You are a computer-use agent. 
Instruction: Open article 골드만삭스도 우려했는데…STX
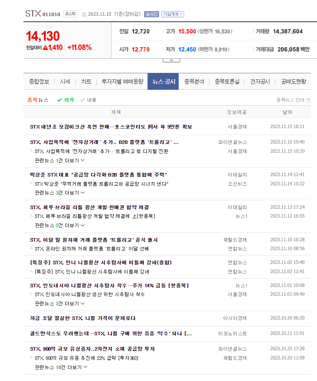111,333
